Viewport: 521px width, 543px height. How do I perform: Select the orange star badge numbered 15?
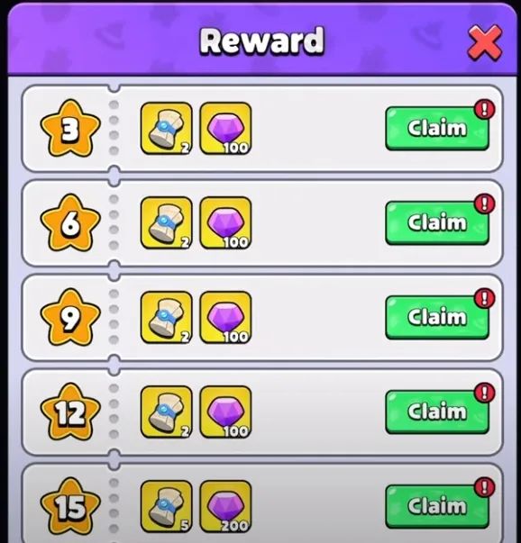70,507
